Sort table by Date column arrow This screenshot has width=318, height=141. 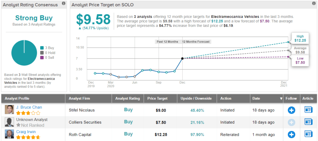[x=281, y=99]
